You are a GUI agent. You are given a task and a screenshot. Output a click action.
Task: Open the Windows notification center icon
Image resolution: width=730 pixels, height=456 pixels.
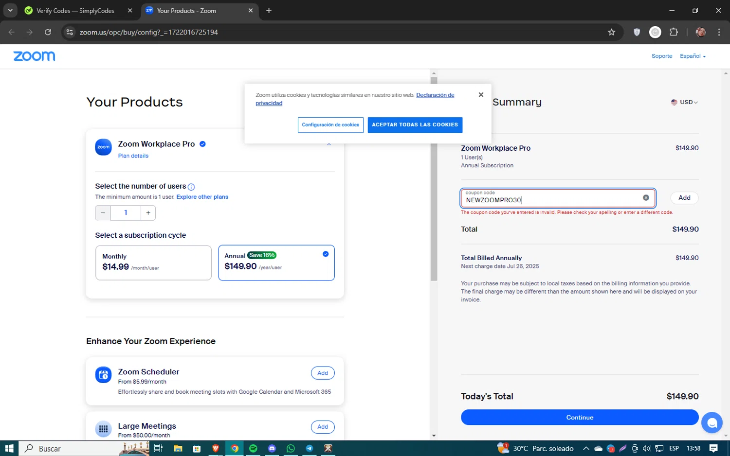tap(713, 448)
